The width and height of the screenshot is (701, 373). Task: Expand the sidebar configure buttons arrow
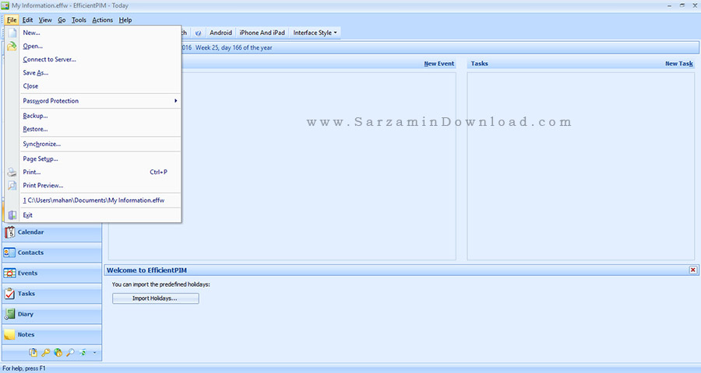(x=94, y=353)
